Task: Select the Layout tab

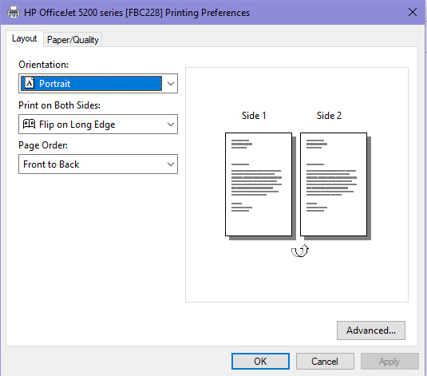Action: pyautogui.click(x=25, y=38)
